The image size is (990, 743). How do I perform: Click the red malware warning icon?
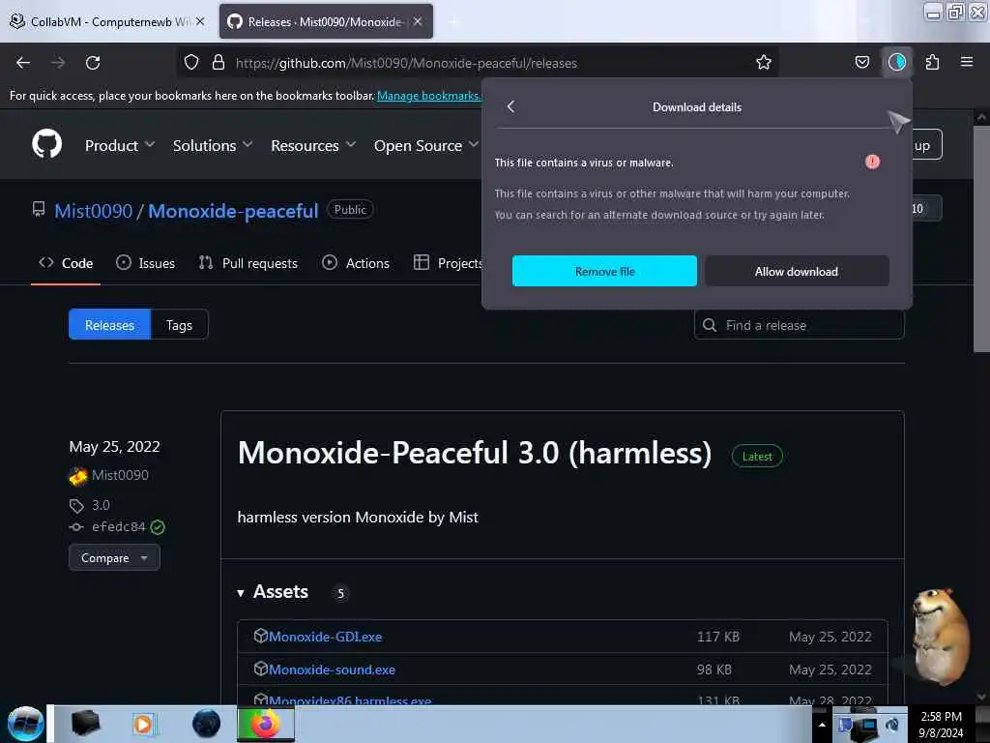click(x=872, y=162)
